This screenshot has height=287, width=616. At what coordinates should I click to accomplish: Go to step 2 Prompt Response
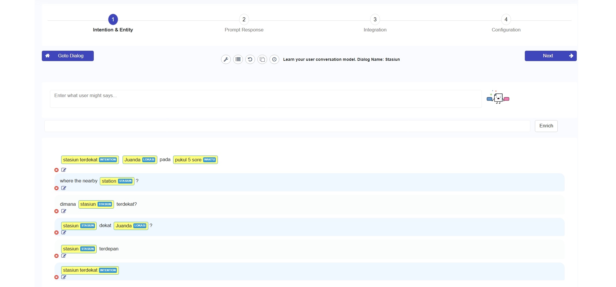[x=244, y=20]
